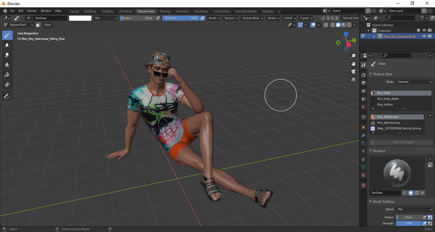The height and width of the screenshot is (232, 435).
Task: Enable solid viewport shading
Action: pyautogui.click(x=338, y=25)
